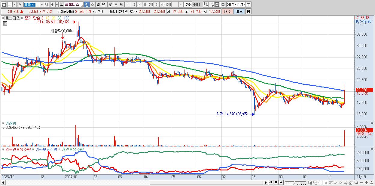Click the pencil drawing tool icon
This screenshot has height=186, width=375.
coord(341,182)
